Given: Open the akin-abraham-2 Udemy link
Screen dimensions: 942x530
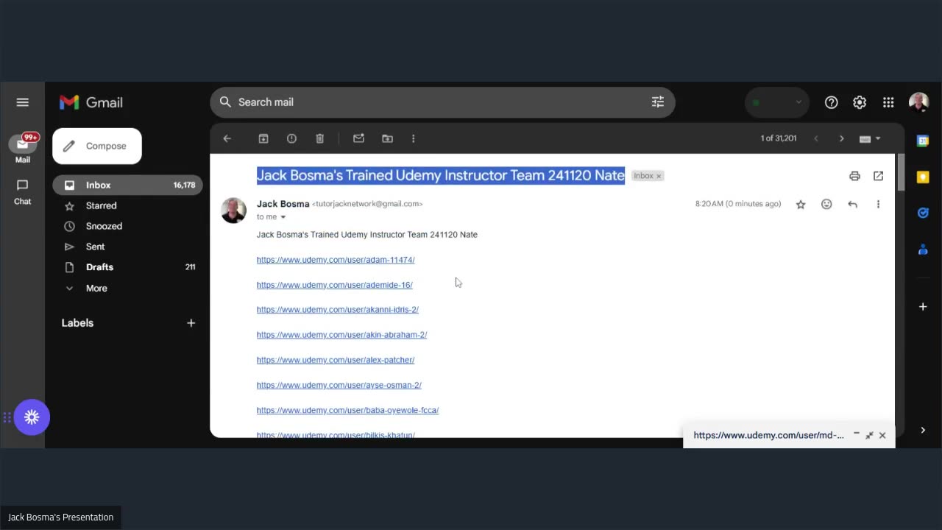Looking at the screenshot, I should [x=342, y=335].
